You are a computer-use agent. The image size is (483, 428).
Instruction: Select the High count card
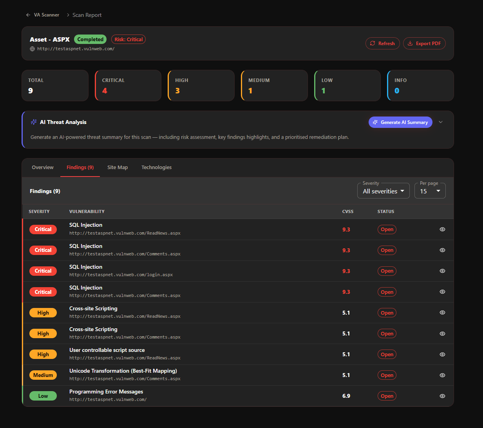pyautogui.click(x=201, y=86)
